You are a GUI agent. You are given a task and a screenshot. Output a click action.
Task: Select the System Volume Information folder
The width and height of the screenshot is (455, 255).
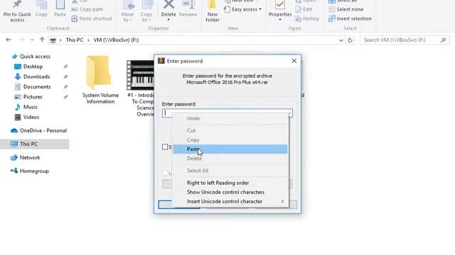pyautogui.click(x=100, y=79)
